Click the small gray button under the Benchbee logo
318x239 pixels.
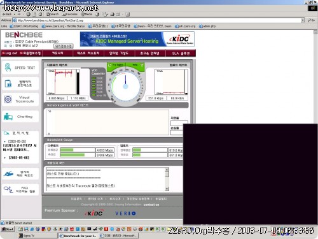coord(64,46)
